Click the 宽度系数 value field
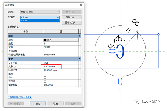The image size is (167, 111). click(61, 85)
